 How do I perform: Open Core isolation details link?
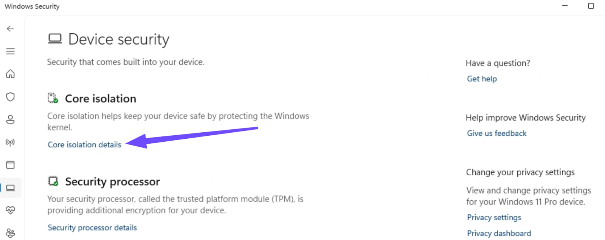(x=84, y=145)
